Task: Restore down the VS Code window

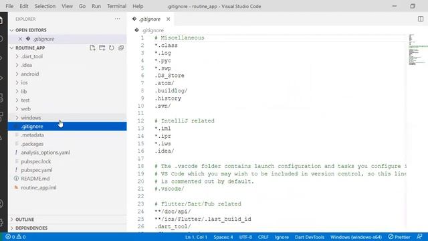Action: pyautogui.click(x=413, y=6)
